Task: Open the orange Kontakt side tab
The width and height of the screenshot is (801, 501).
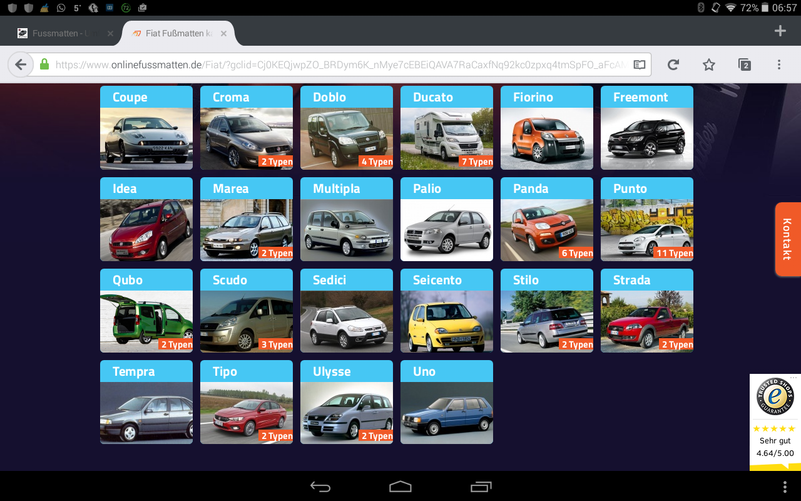Action: 787,239
